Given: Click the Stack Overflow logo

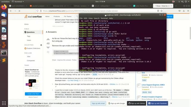Looking at the screenshot, I should click(x=33, y=16).
